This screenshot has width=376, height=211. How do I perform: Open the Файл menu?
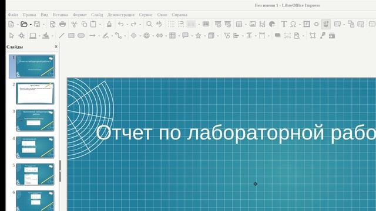coord(13,15)
